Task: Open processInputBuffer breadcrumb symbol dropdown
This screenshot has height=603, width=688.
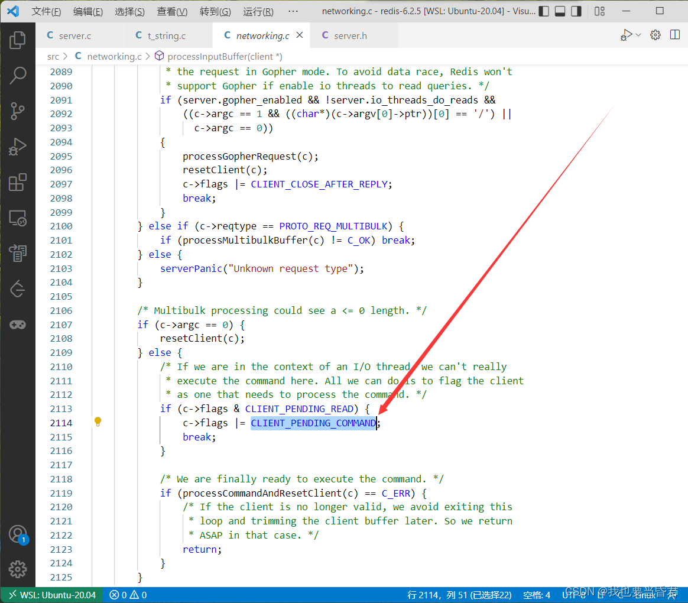Action: click(x=219, y=56)
